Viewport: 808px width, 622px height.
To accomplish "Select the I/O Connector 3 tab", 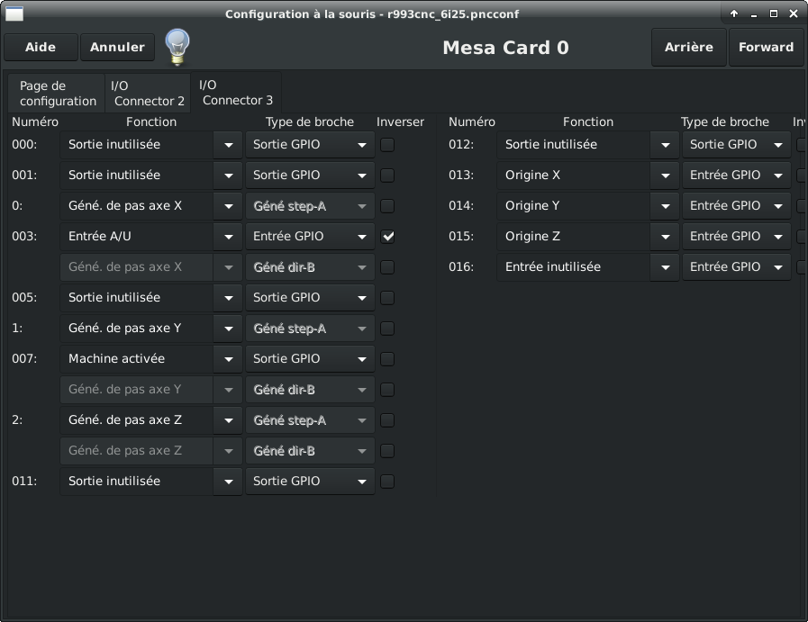I will pyautogui.click(x=236, y=93).
